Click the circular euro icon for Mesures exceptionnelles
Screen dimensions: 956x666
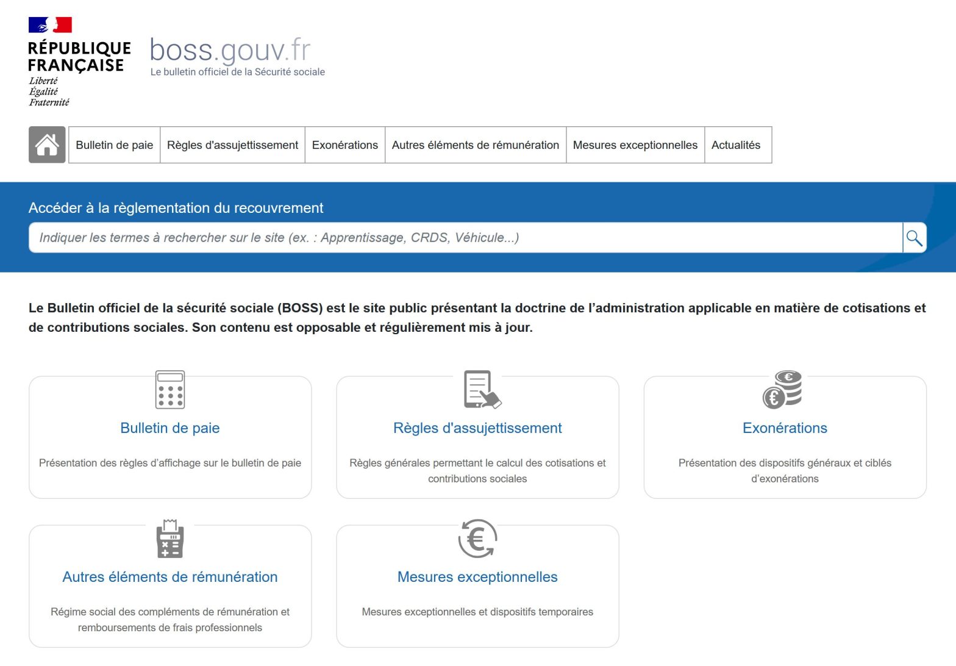coord(477,539)
